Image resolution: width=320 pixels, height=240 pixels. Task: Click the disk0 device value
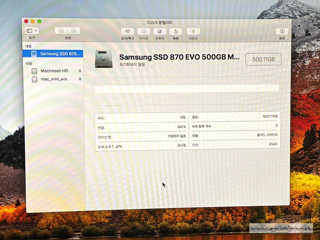(x=273, y=144)
